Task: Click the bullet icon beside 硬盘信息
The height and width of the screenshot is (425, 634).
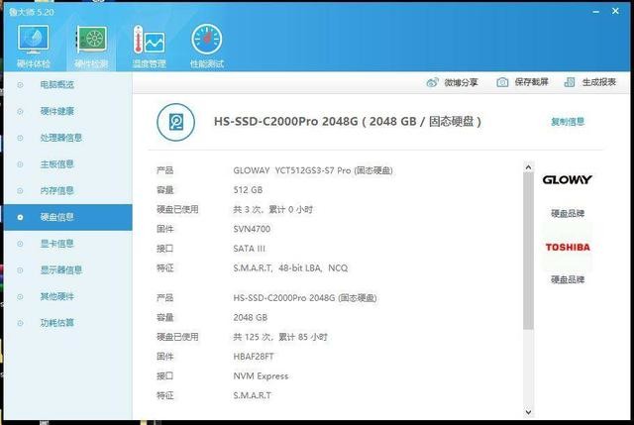Action: (20, 218)
